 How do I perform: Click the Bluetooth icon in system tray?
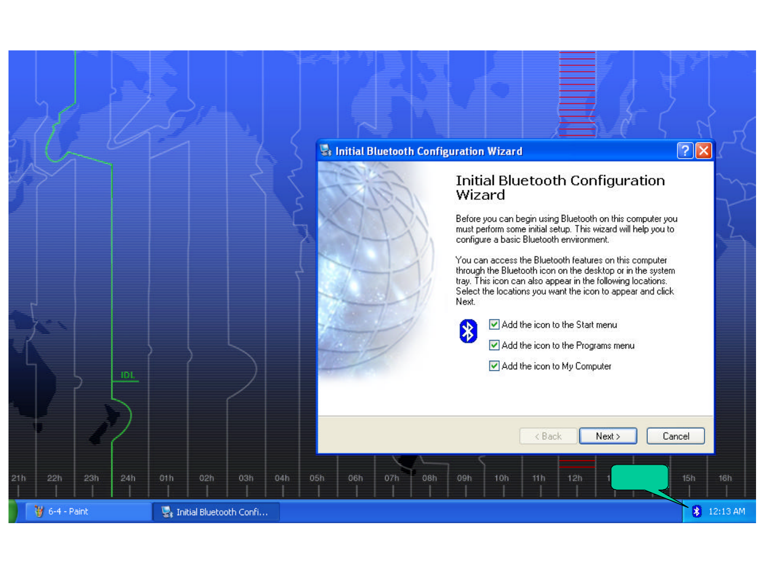pos(697,511)
